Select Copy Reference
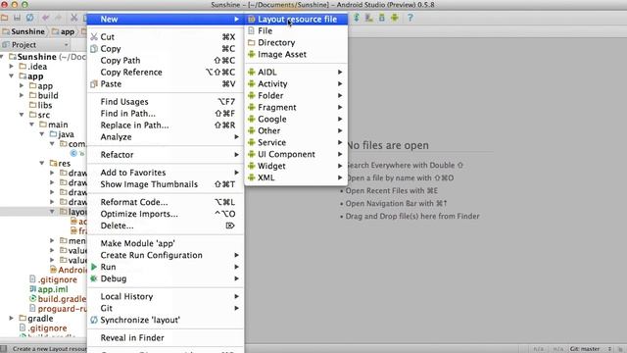Image resolution: width=627 pixels, height=353 pixels. click(166, 72)
